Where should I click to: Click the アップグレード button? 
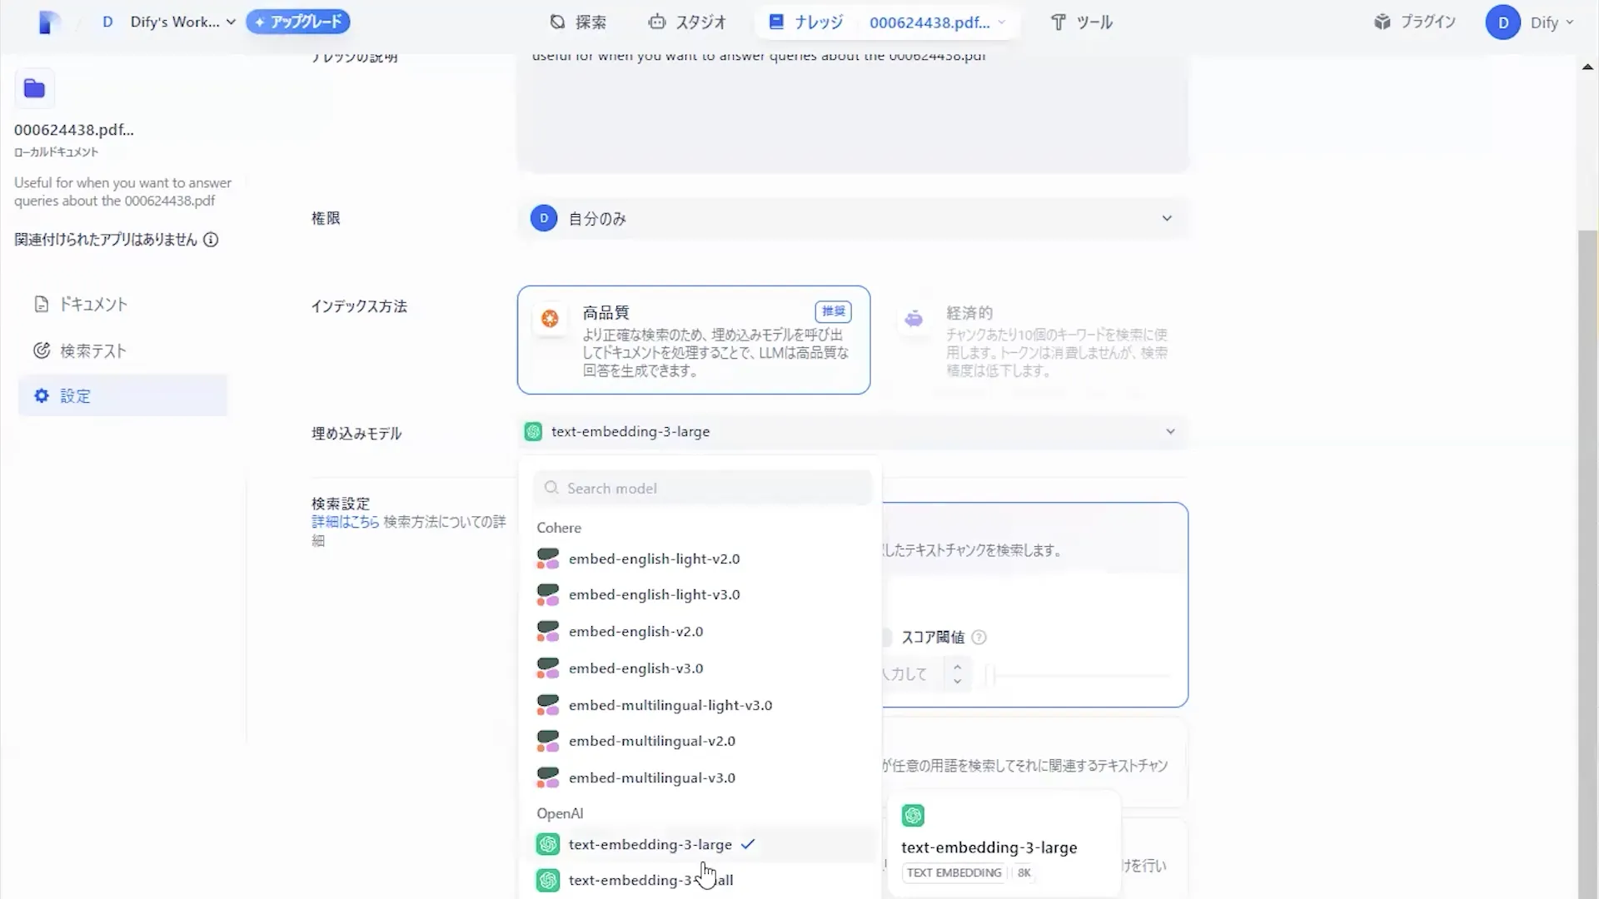coord(298,22)
